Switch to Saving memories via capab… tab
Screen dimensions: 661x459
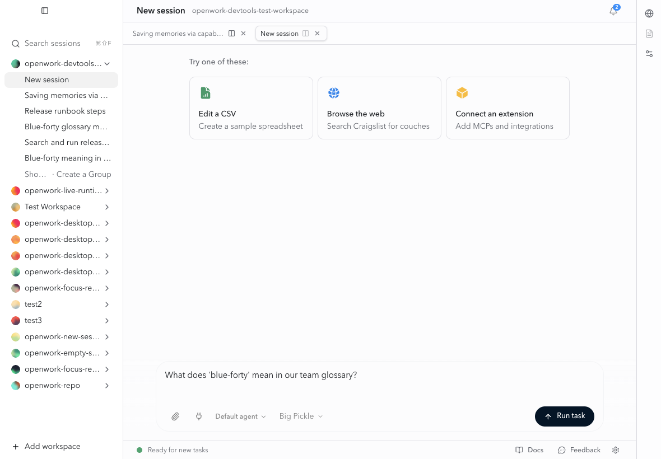coord(178,33)
